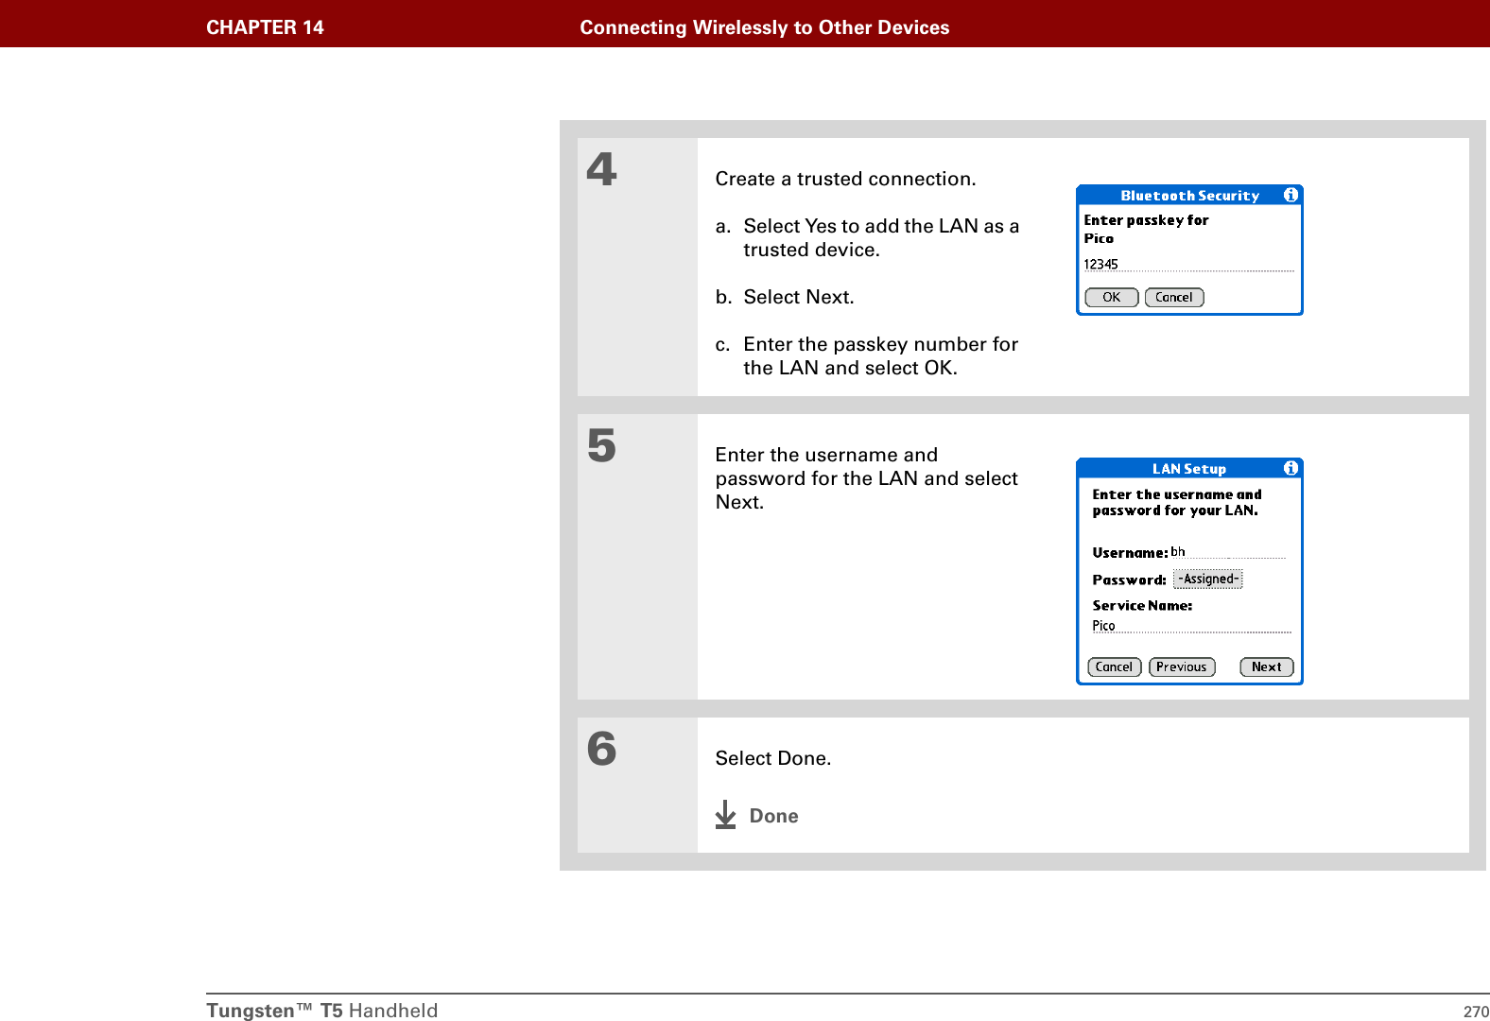Click the LAN Setup title bar

pyautogui.click(x=1189, y=469)
